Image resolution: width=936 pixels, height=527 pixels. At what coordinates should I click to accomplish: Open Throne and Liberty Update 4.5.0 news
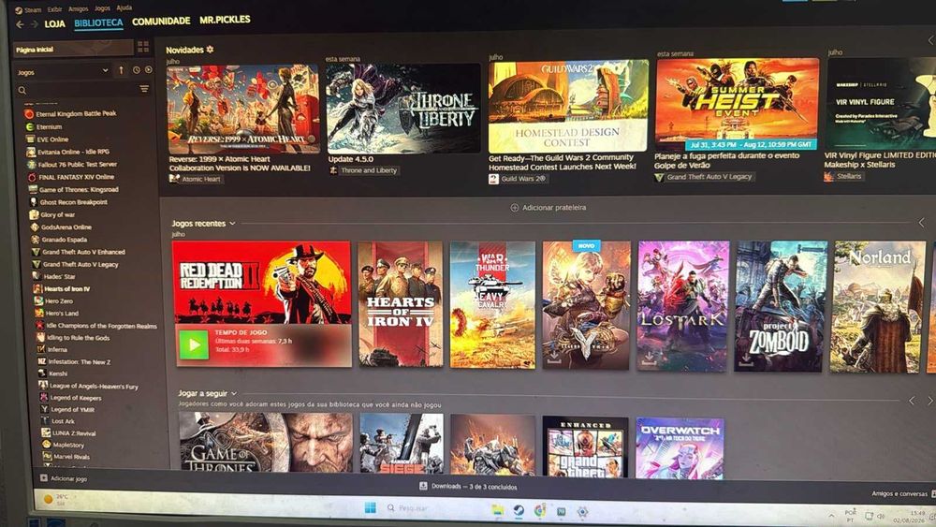402,109
